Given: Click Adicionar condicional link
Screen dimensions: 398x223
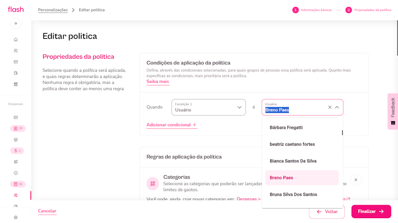Looking at the screenshot, I should coord(172,125).
